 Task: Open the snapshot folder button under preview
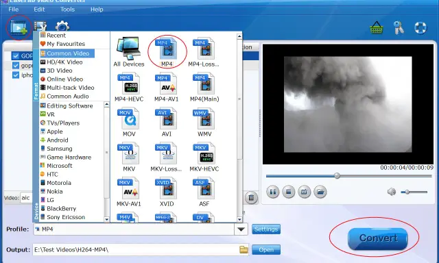pyautogui.click(x=320, y=192)
